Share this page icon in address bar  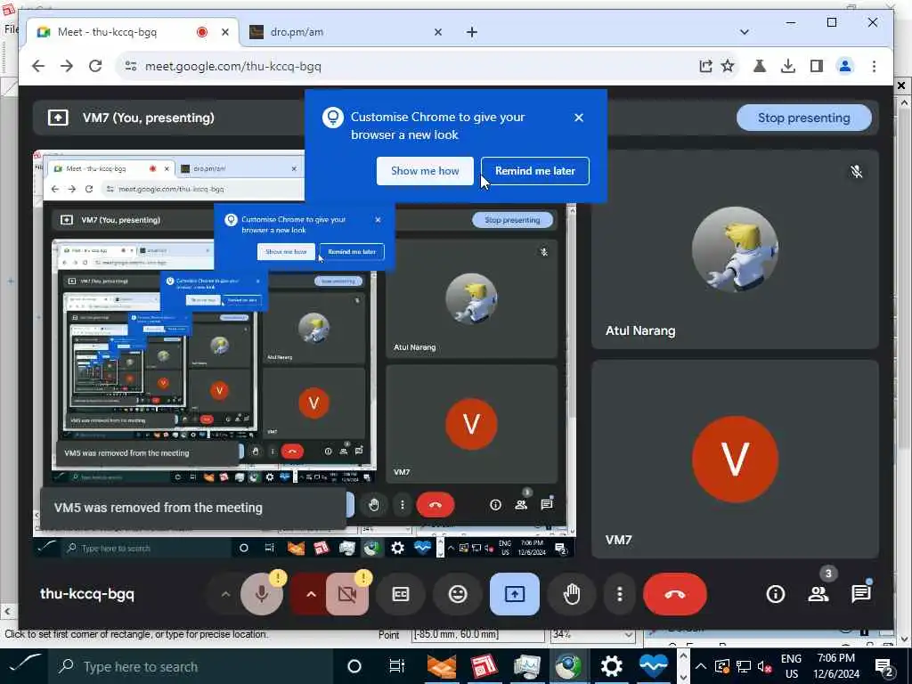pos(705,66)
